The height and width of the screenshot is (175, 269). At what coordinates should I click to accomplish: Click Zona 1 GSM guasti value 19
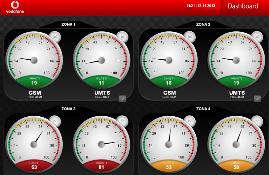click(34, 83)
